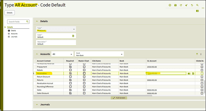Toggle Master Chart checkbox for Returns
Image resolution: width=206 pixels, height=111 pixels.
84,80
